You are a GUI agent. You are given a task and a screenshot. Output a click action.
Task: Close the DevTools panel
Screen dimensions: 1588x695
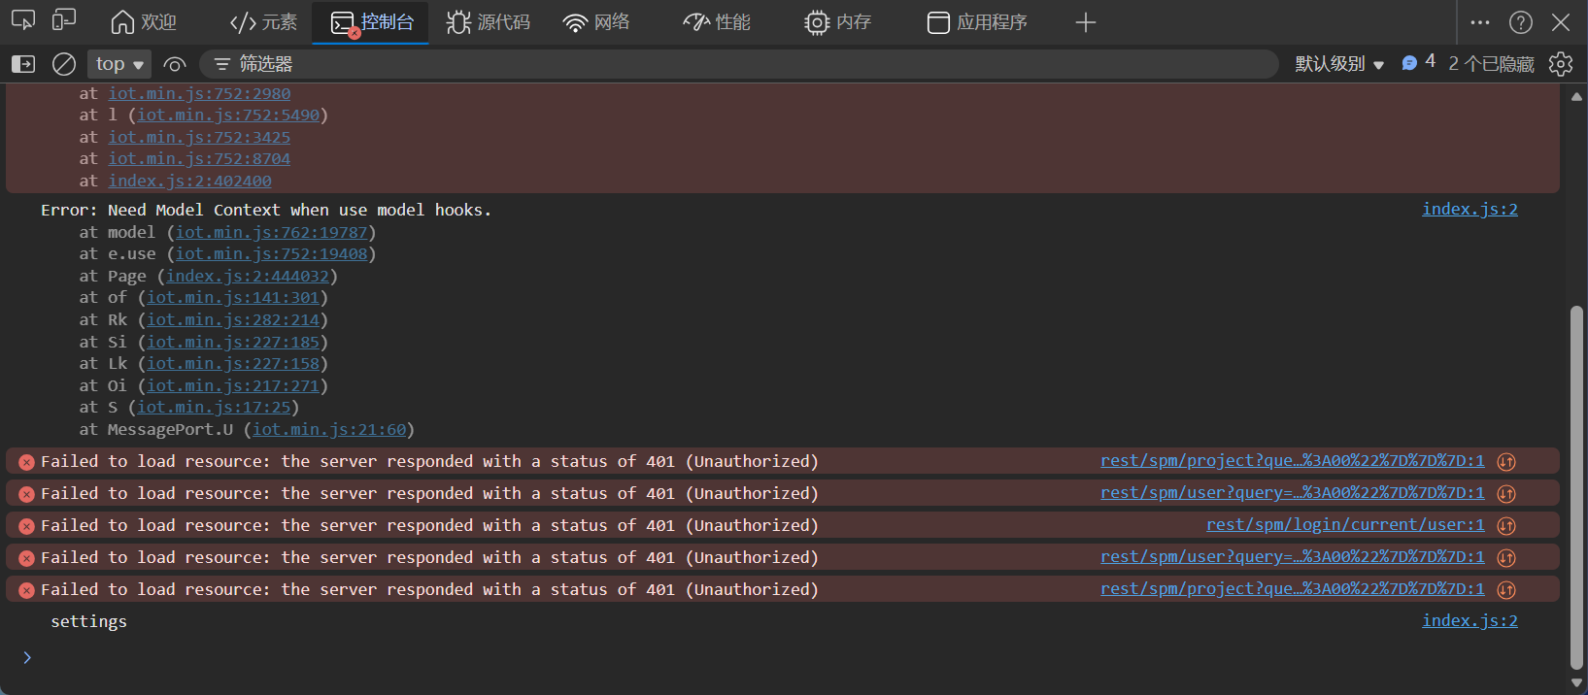tap(1561, 22)
